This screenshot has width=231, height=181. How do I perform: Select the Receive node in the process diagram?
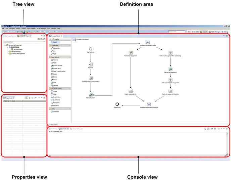click(91, 64)
